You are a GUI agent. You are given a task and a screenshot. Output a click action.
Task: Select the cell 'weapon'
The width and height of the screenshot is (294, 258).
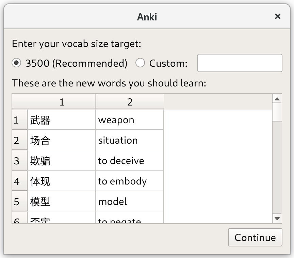coord(129,119)
